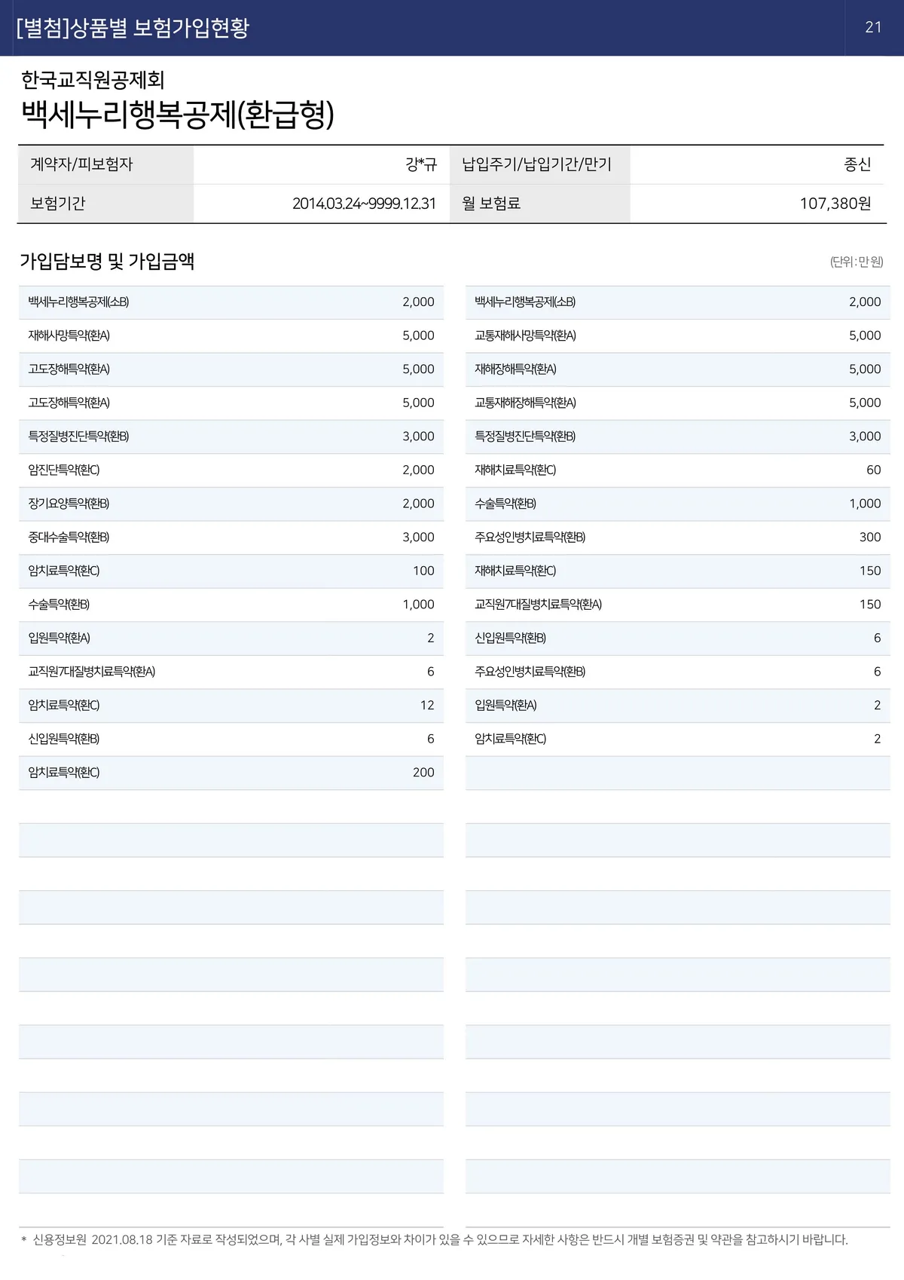Select the amount '300' for 주요성인병치료특약(환B)
This screenshot has width=904, height=1280.
click(870, 537)
